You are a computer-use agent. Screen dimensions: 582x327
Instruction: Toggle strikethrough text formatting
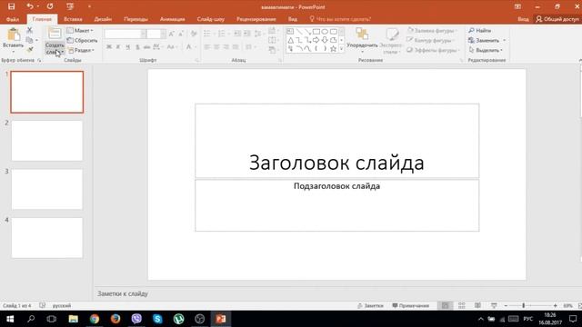pyautogui.click(x=147, y=47)
